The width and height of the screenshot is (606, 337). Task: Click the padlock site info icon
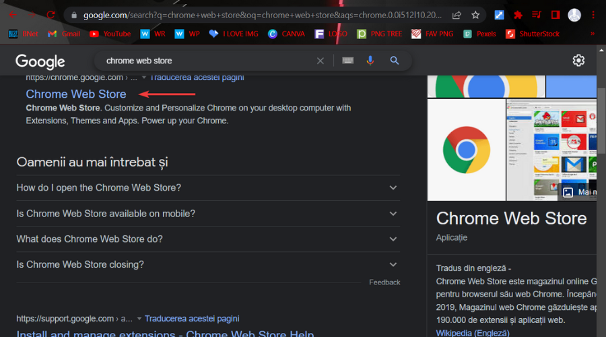74,15
